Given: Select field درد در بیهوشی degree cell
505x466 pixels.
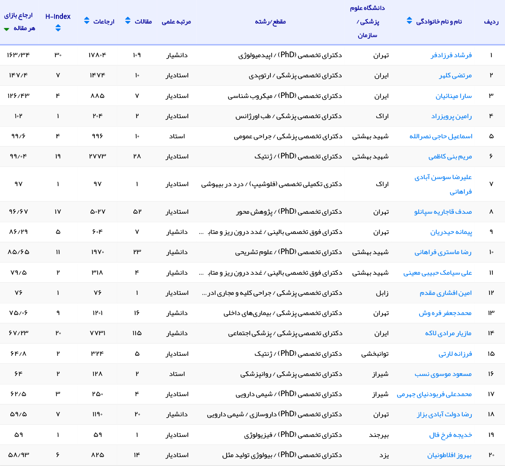Looking at the screenshot, I should [x=271, y=184].
